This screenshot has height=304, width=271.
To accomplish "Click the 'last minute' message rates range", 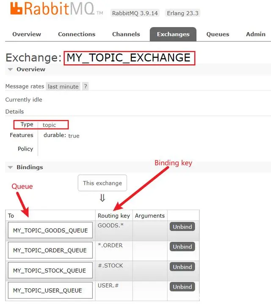I will (63, 87).
